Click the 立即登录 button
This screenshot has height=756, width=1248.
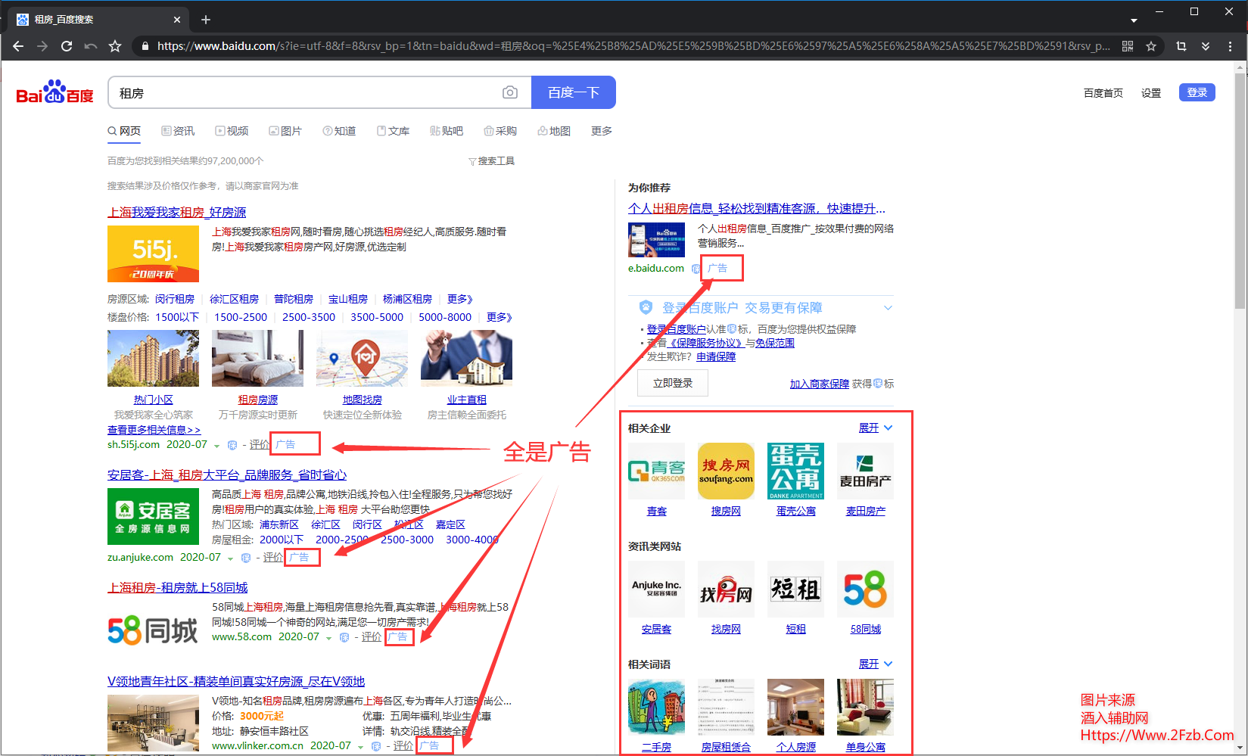[x=673, y=383]
